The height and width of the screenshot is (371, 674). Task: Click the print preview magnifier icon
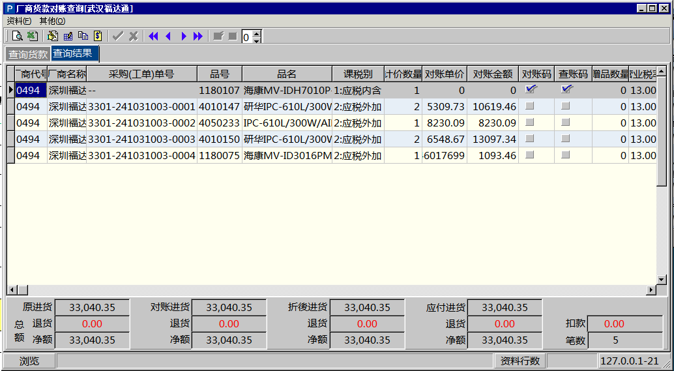[17, 37]
